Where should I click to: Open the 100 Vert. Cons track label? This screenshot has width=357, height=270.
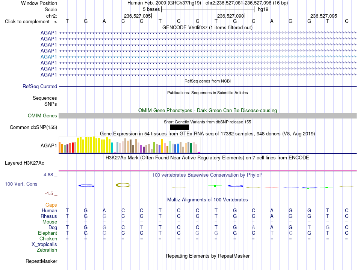(x=21, y=184)
